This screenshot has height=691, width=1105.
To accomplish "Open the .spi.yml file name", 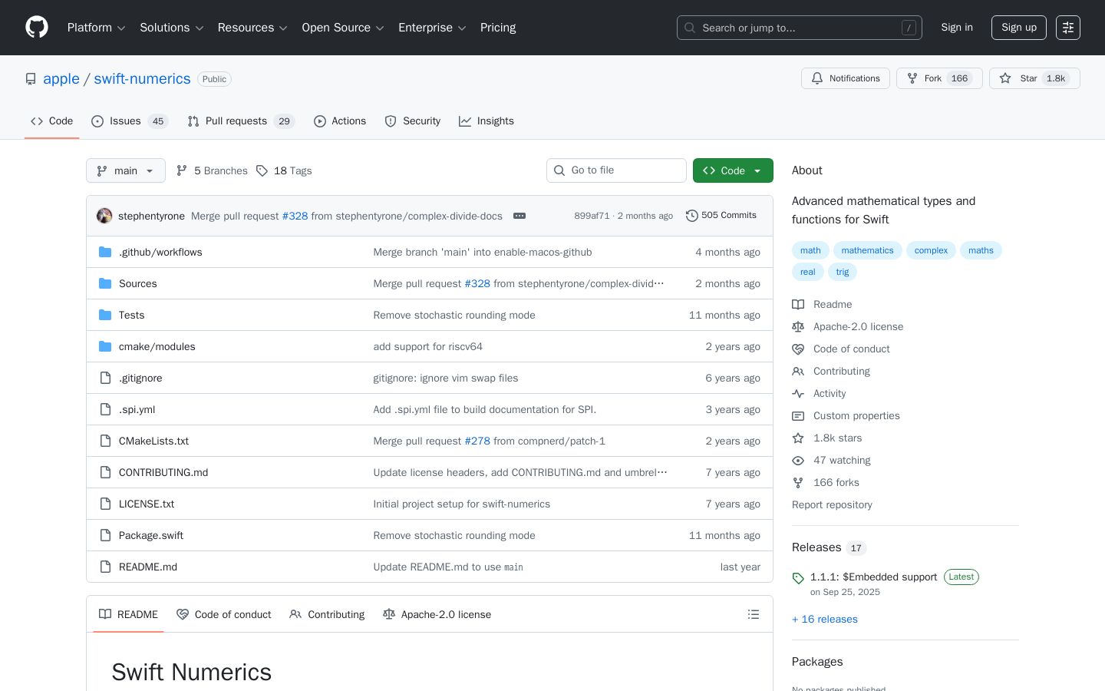I will pyautogui.click(x=137, y=409).
